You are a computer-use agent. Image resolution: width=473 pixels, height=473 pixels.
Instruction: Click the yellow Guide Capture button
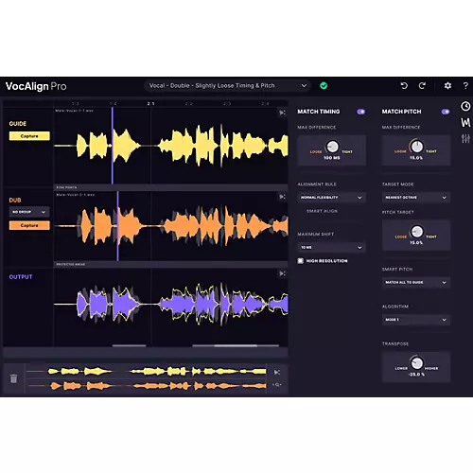(x=29, y=136)
